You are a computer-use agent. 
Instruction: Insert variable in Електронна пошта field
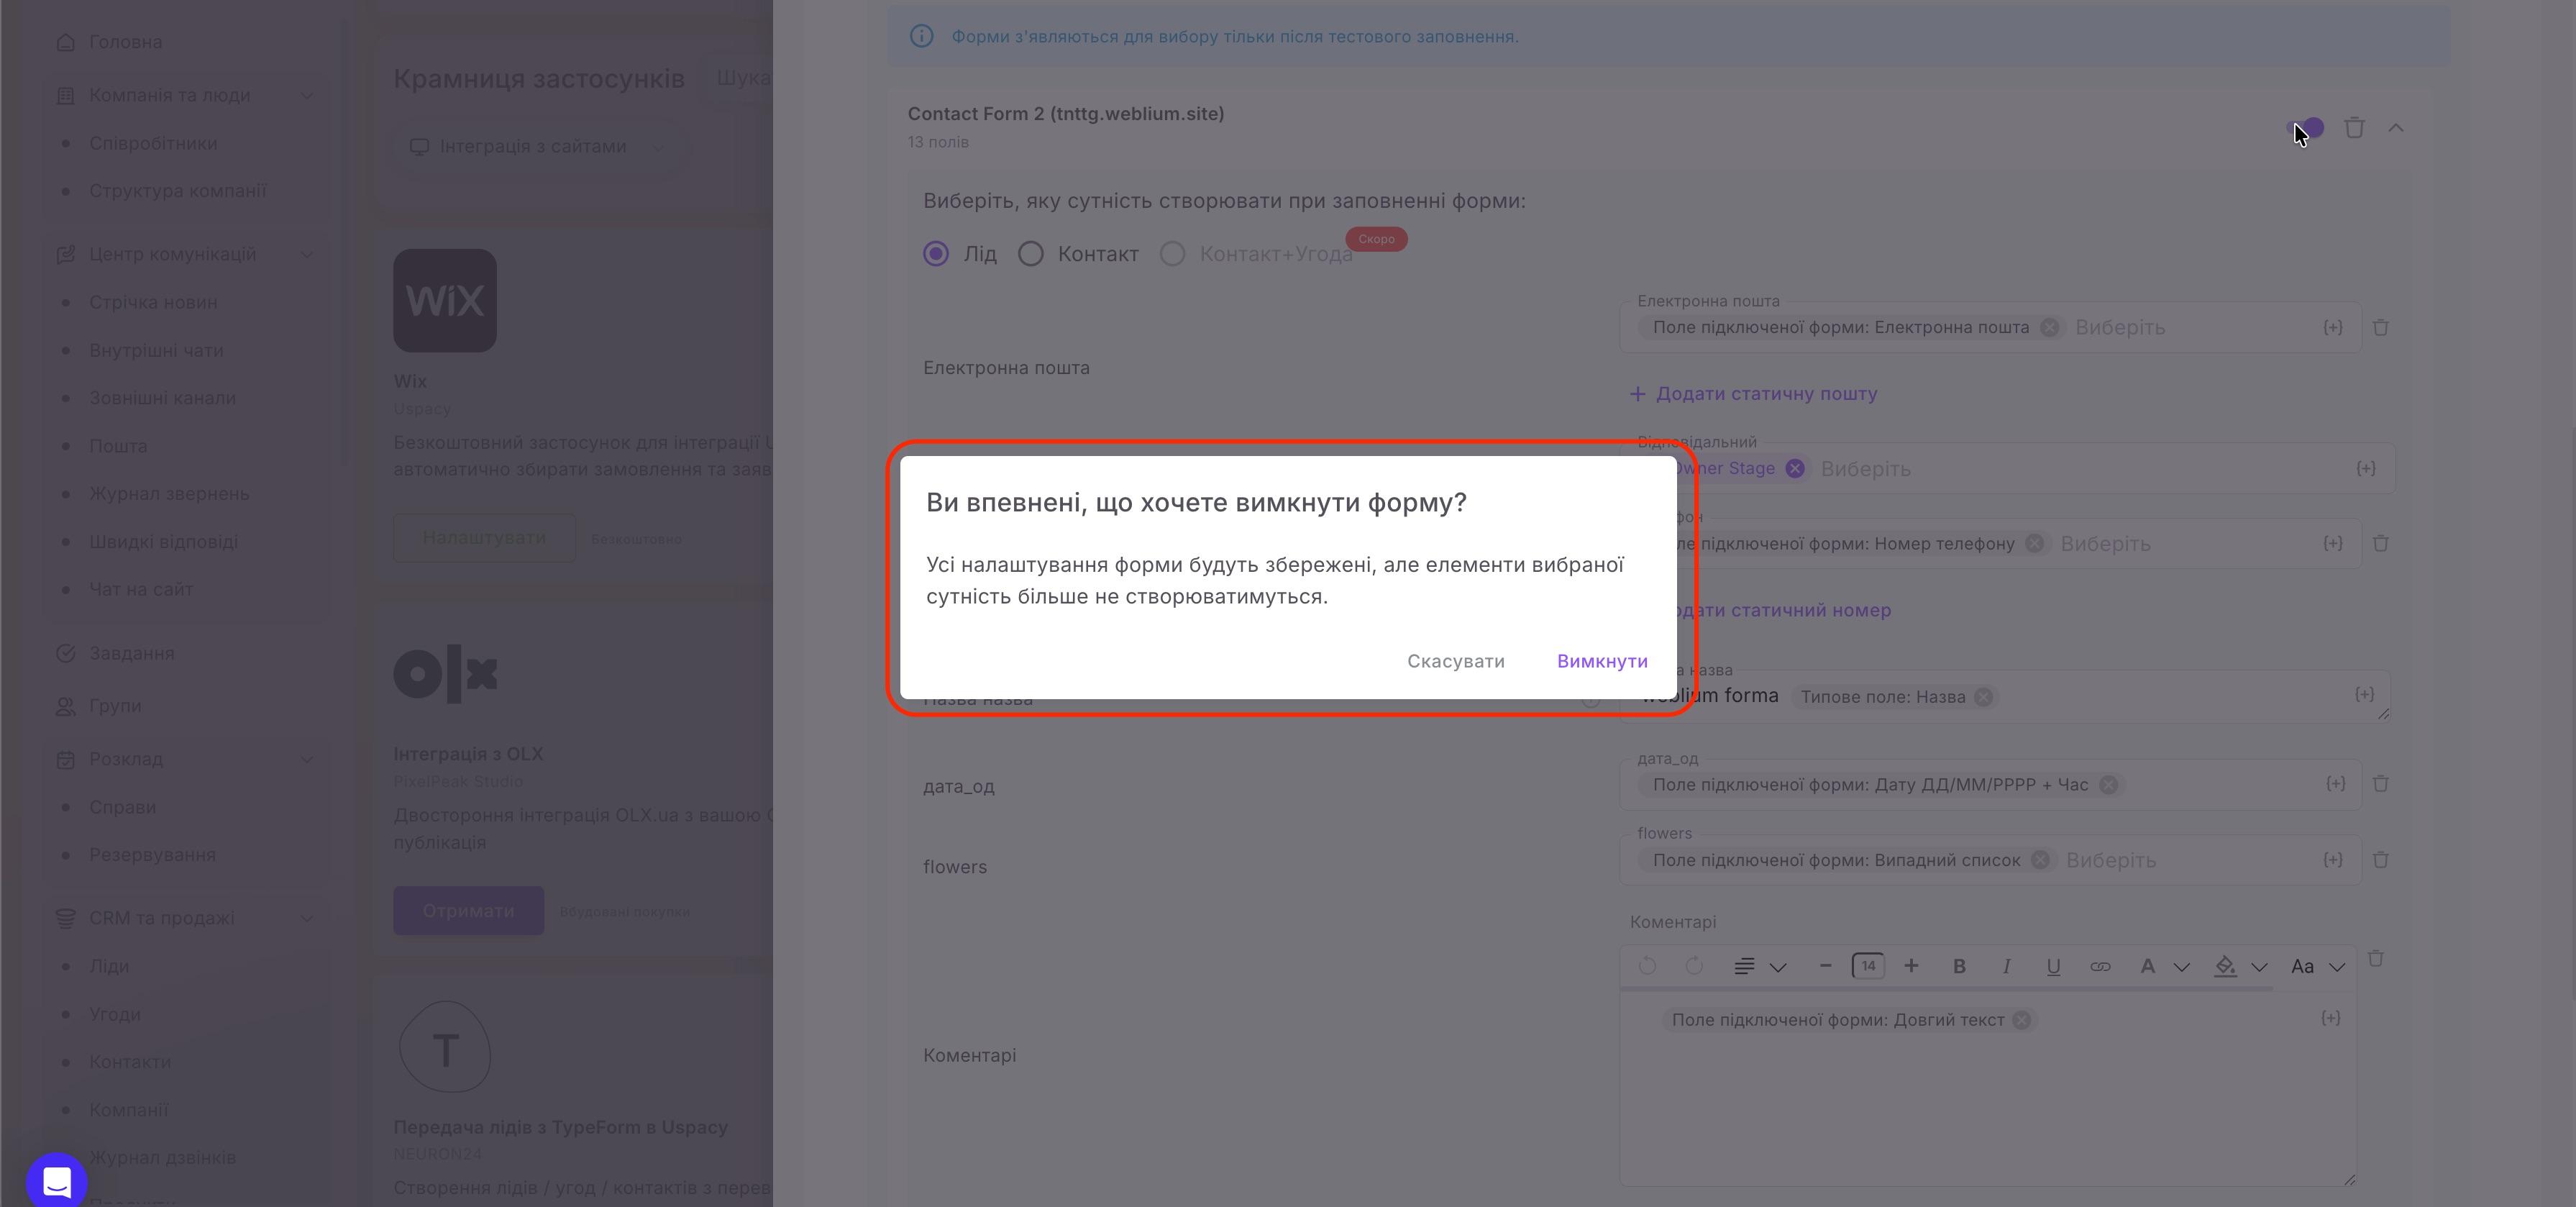tap(2333, 328)
